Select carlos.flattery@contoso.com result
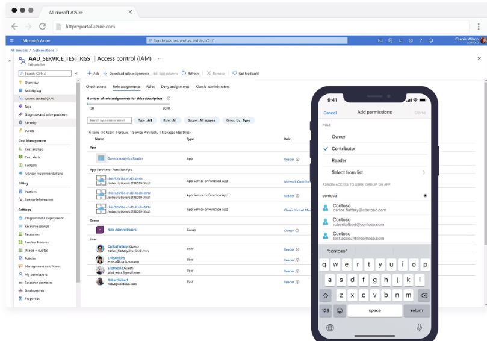This screenshot has width=487, height=341. point(374,208)
